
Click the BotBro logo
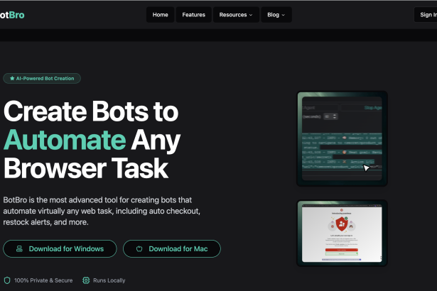click(x=12, y=15)
